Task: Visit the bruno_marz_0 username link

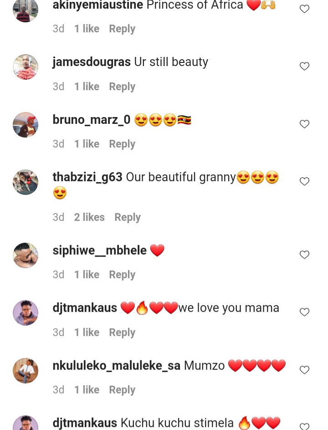Action: 91,120
